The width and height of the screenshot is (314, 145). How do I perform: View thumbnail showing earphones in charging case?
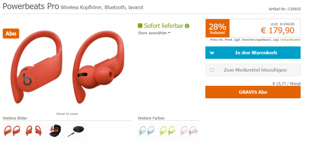tap(55, 131)
